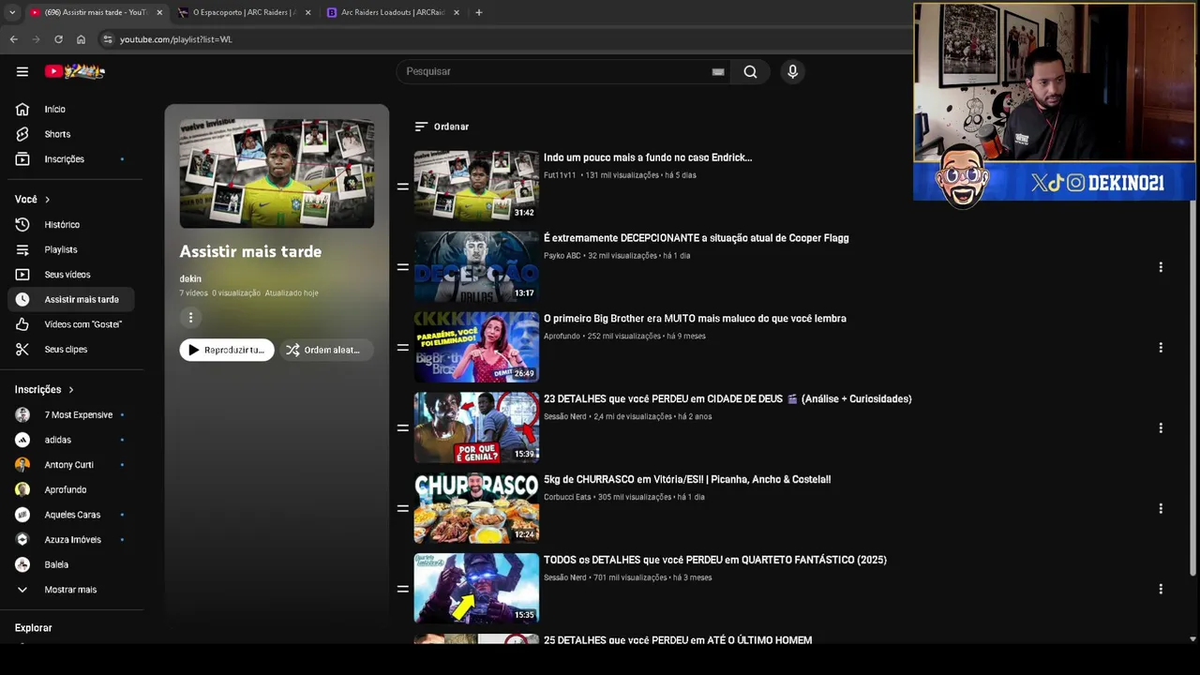Image resolution: width=1200 pixels, height=675 pixels.
Task: Open the dekin channel link
Action: (x=190, y=278)
